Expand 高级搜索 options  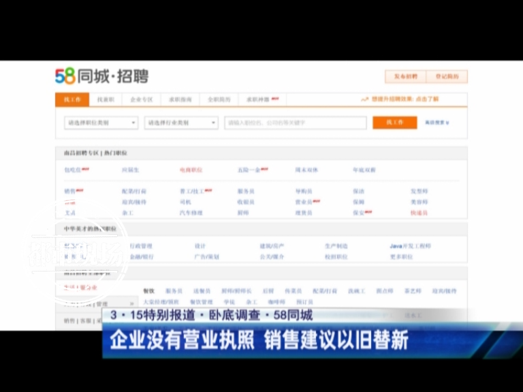click(437, 122)
